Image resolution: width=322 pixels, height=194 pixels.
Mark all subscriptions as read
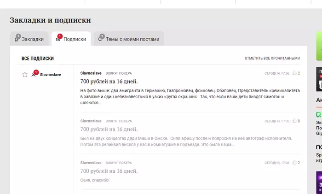click(272, 59)
